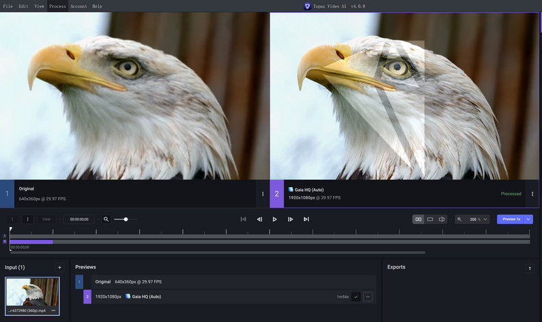Screen dimensions: 542x322
Task: Jump to the last frame
Action: click(x=306, y=219)
